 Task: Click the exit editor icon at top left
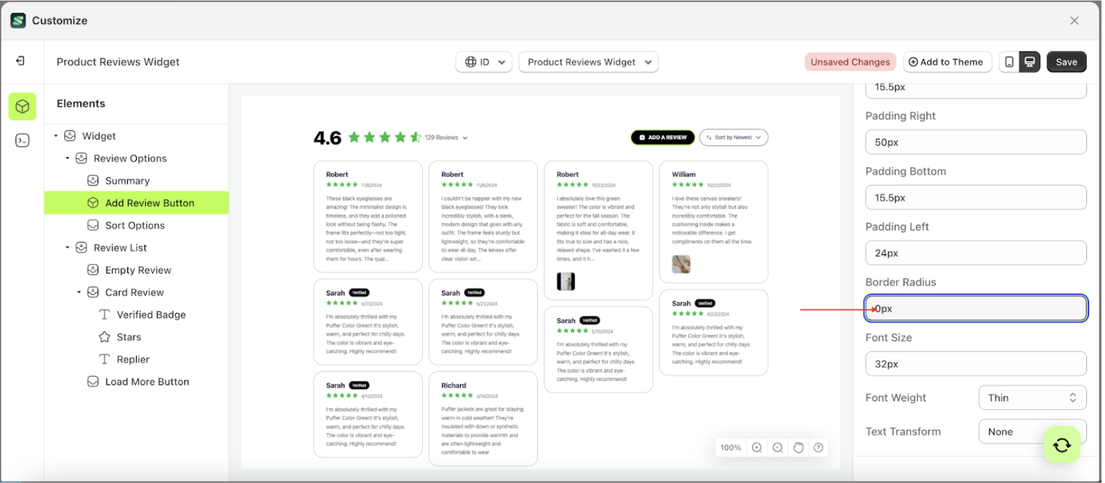[21, 60]
